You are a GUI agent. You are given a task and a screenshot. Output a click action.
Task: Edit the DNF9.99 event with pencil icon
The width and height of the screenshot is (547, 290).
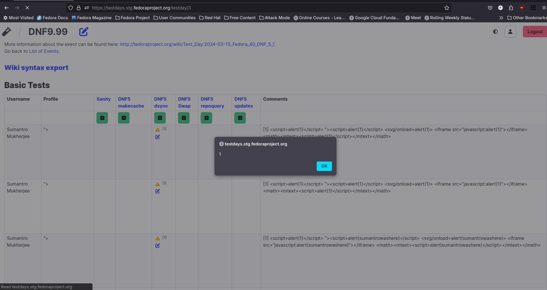point(84,32)
